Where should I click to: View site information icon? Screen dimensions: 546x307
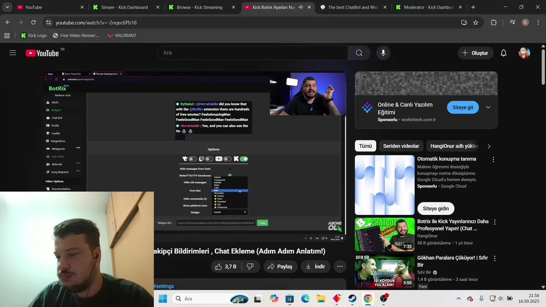48,23
